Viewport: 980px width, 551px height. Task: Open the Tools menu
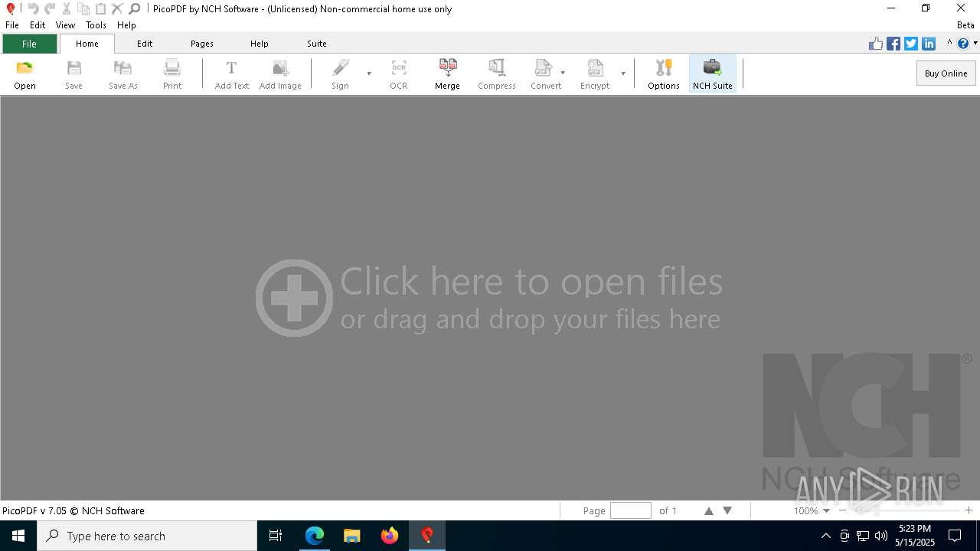tap(96, 25)
